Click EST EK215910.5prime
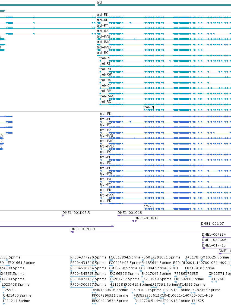231x305 pixels. click(200, 269)
